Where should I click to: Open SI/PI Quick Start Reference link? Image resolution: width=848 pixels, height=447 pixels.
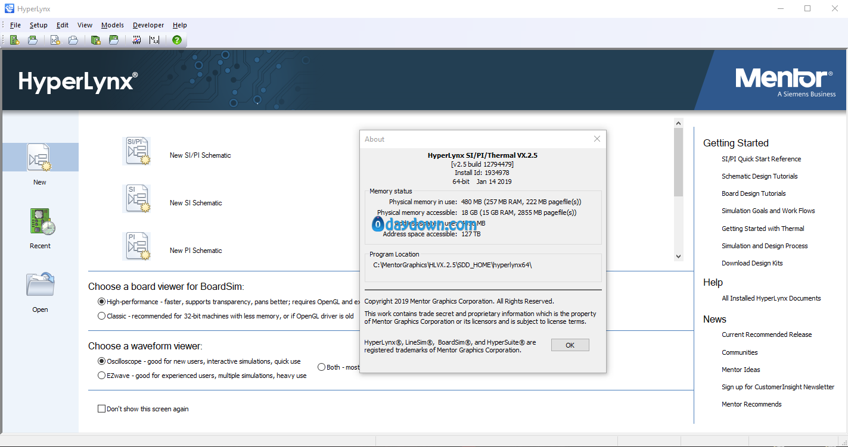(x=761, y=159)
